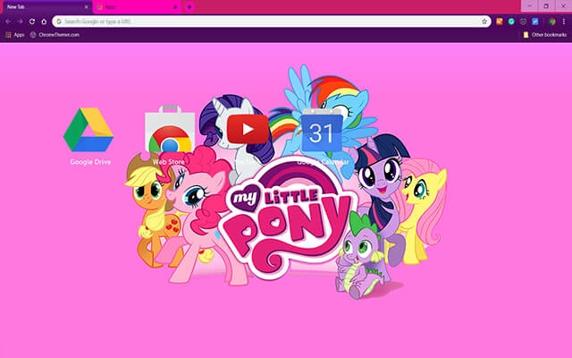Go to the home page
The width and height of the screenshot is (572, 358).
point(44,21)
